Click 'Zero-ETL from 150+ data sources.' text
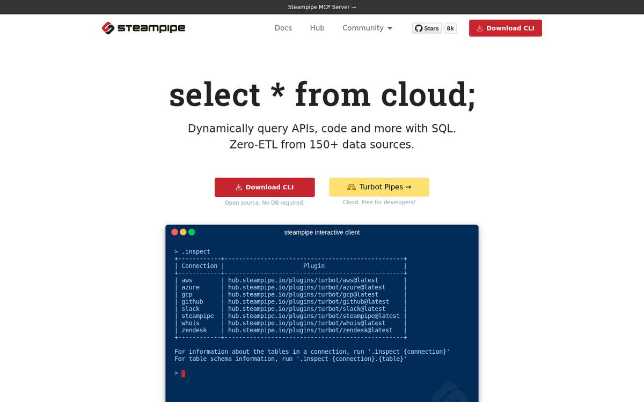Screen dimensions: 644x402 point(322,145)
